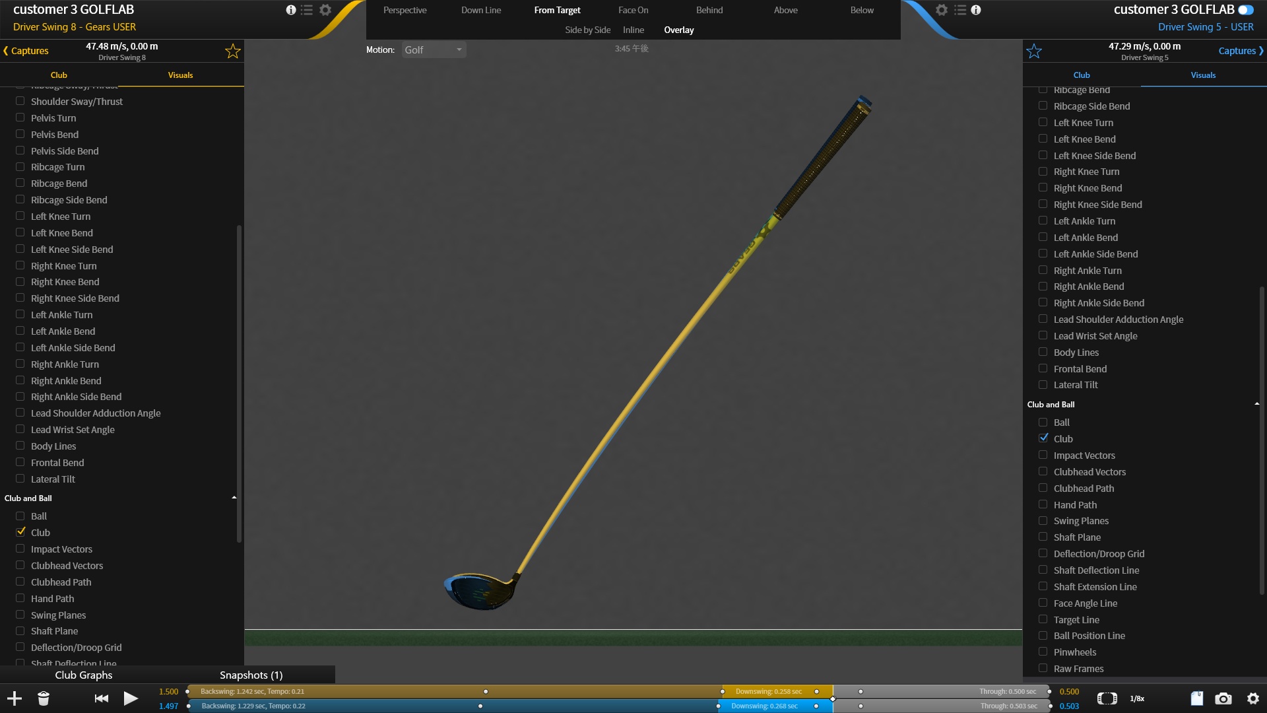Enable Clubhead Path in right panel
1267x713 pixels.
pyautogui.click(x=1043, y=489)
